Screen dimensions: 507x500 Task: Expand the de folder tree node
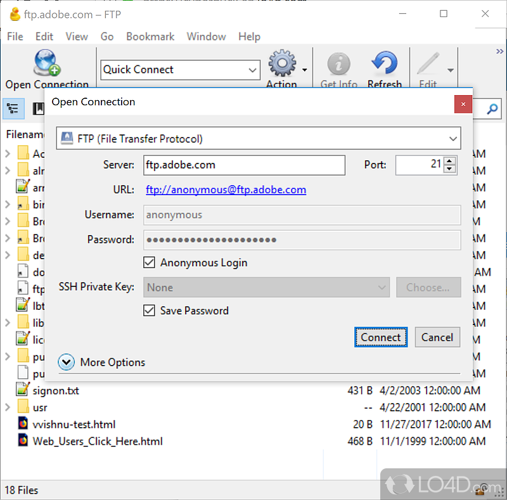point(8,255)
